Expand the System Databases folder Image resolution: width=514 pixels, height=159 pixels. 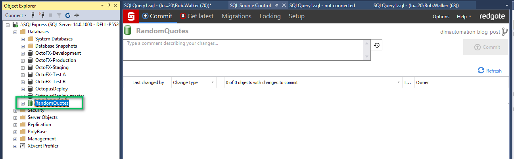tap(23, 39)
